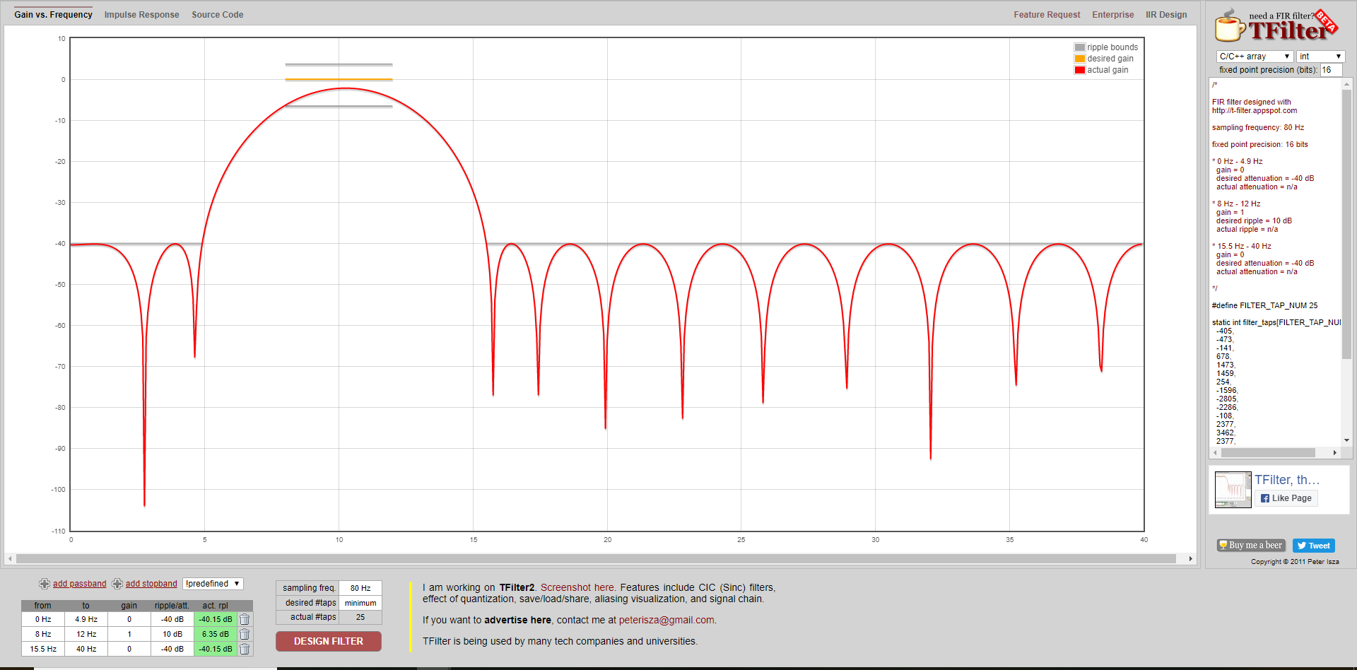
Task: Open the TFilter, th… Facebook page title
Action: (1287, 480)
